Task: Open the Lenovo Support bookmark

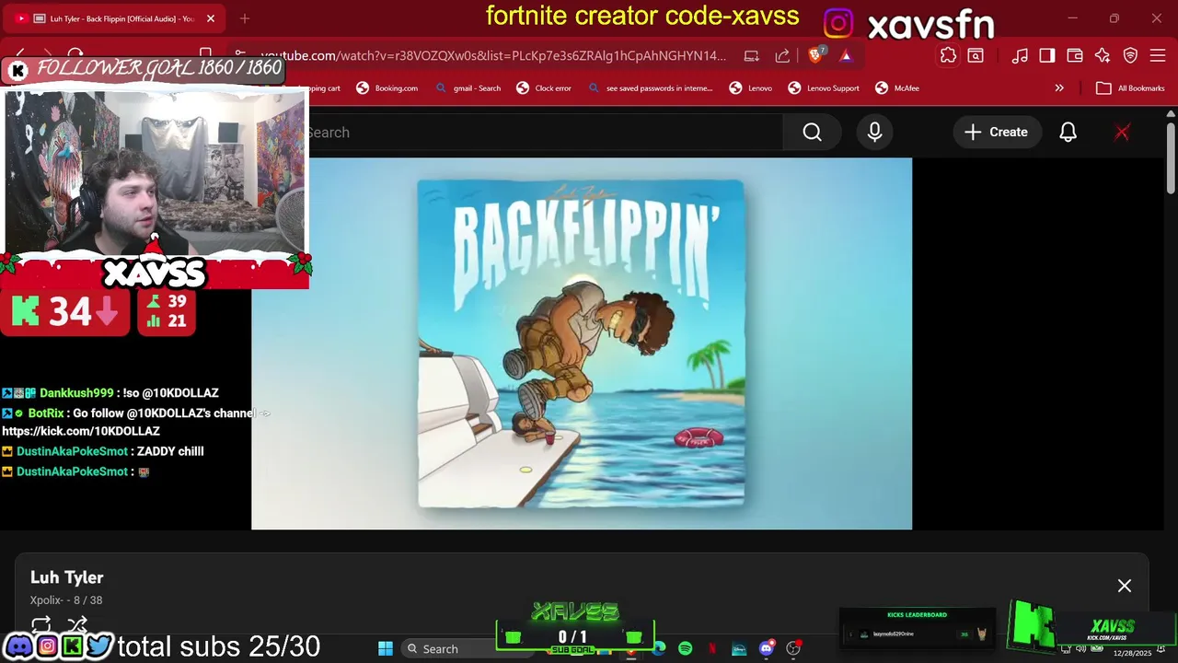Action: tap(824, 88)
